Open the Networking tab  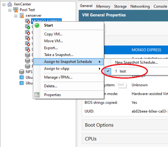click(140, 7)
